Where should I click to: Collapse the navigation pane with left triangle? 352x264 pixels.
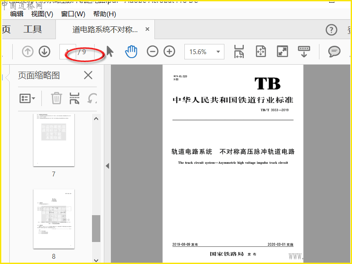[x=107, y=166]
